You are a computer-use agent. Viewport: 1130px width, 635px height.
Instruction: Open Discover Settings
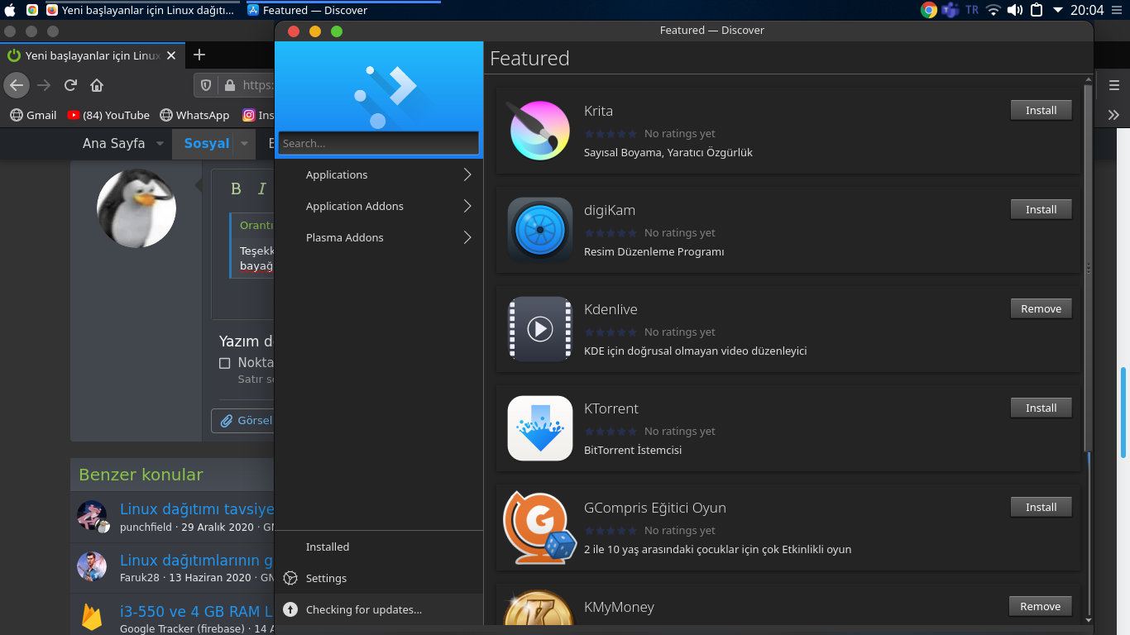(x=379, y=578)
